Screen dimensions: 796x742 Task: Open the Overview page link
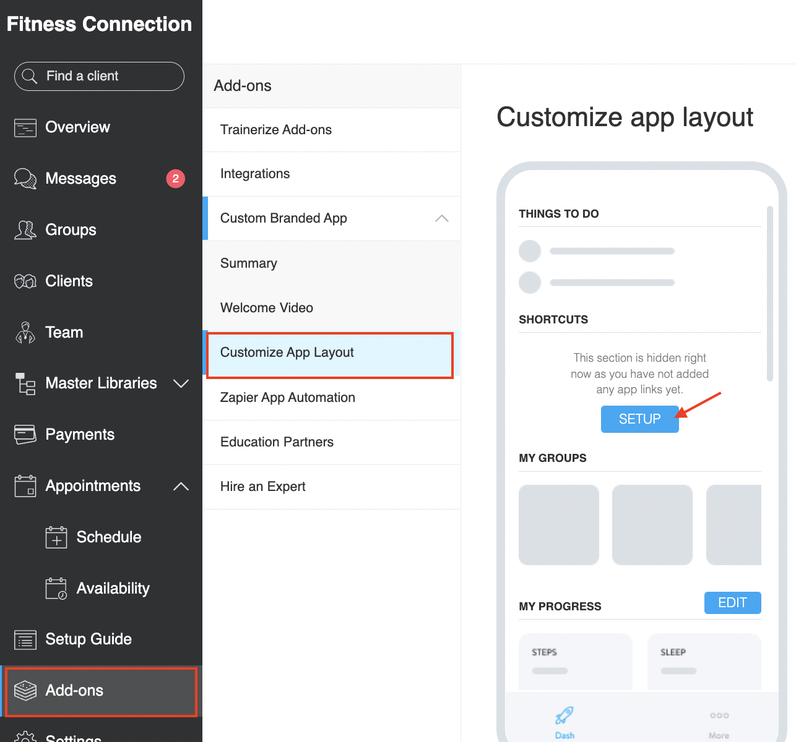tap(78, 127)
